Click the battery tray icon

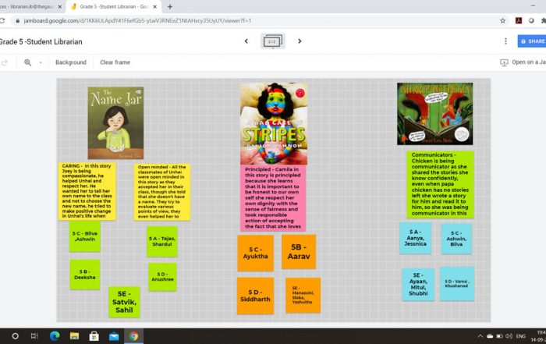click(x=499, y=336)
